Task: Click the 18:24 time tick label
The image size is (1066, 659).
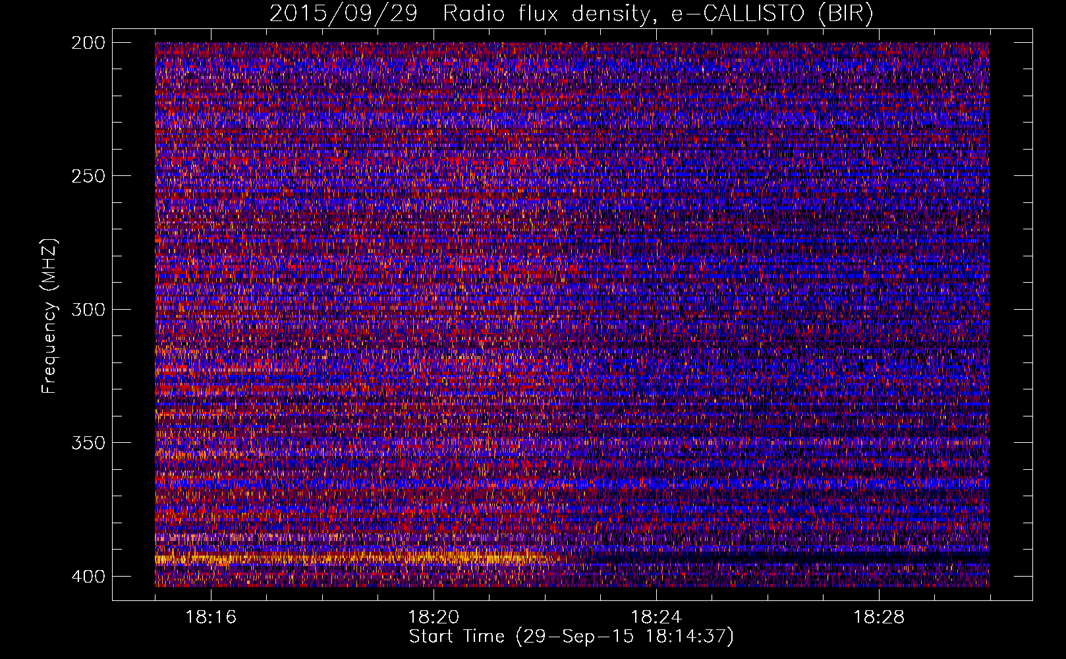Action: pos(656,617)
